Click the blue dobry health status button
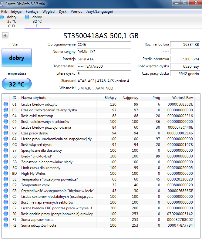 tap(17, 58)
